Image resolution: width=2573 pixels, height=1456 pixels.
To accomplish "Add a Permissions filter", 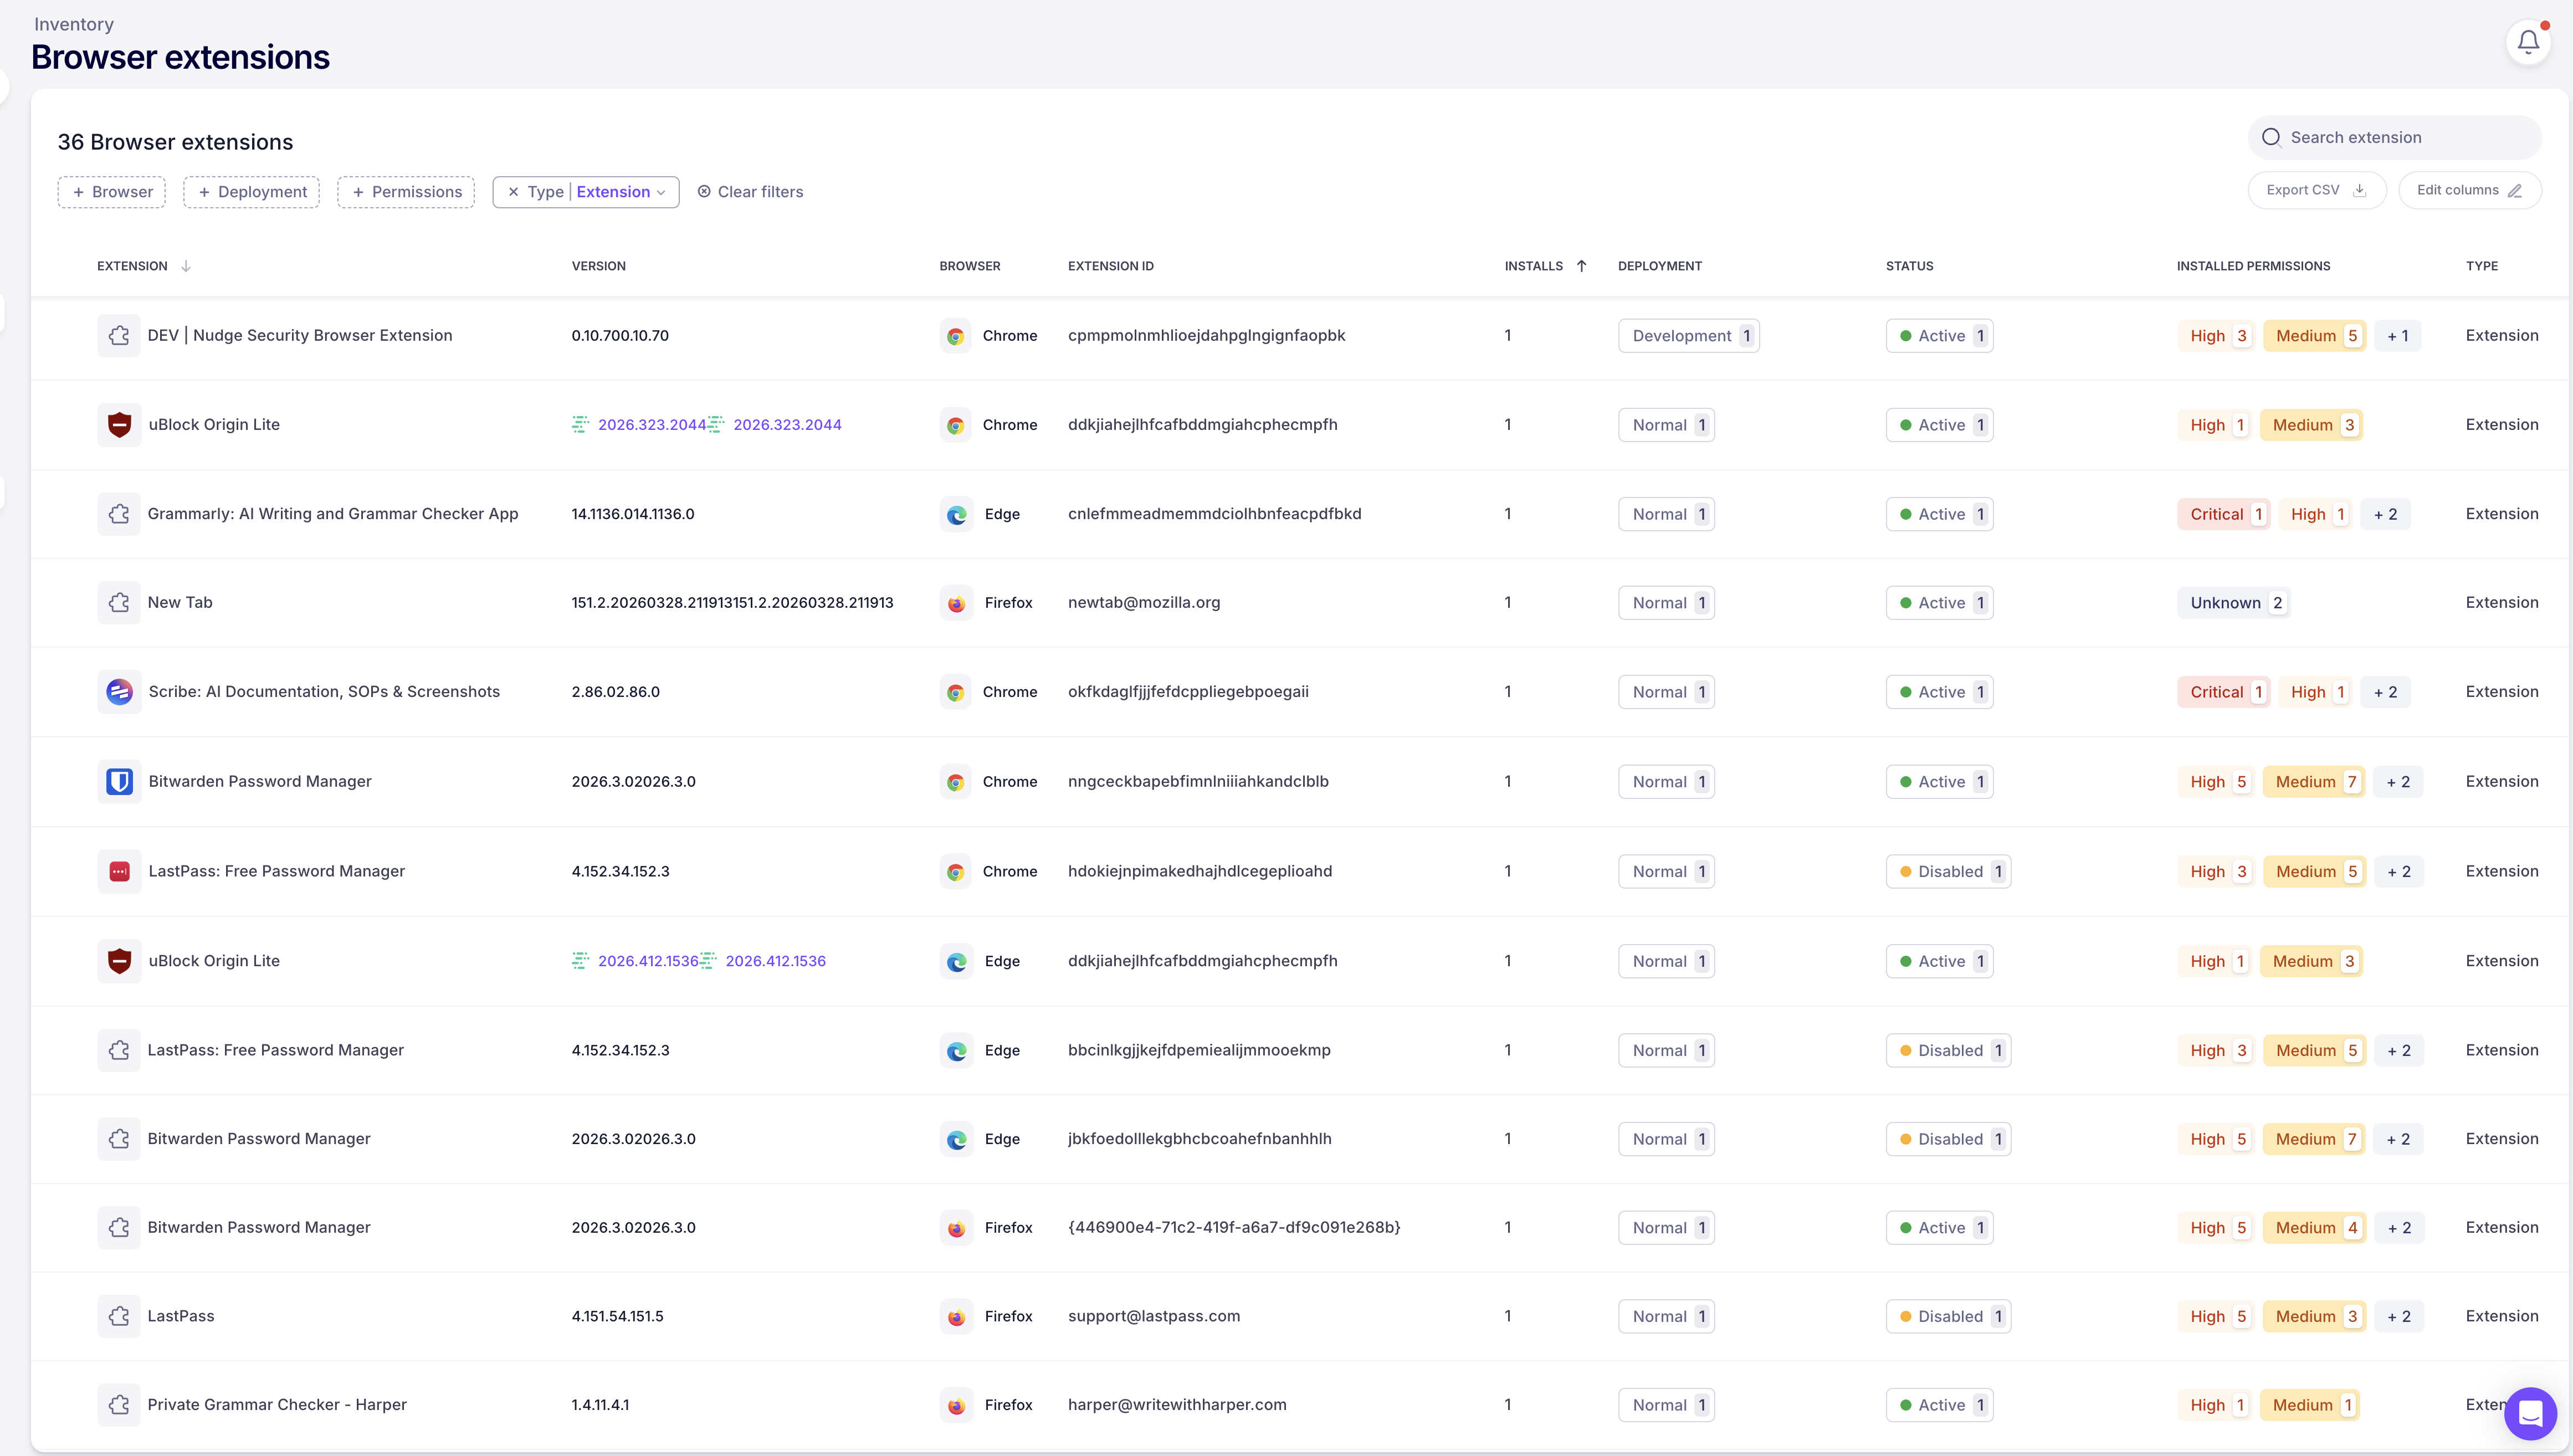I will (406, 192).
